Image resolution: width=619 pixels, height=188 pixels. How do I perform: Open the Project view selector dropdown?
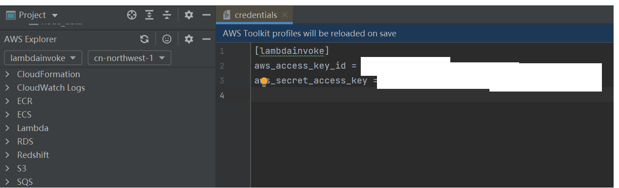pos(32,15)
